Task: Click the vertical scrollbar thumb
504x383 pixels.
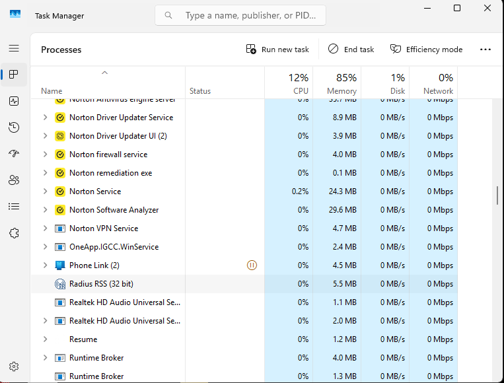Action: tap(497, 195)
